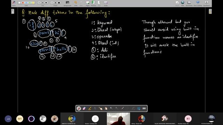Select the laser pointer tool

click(x=122, y=109)
